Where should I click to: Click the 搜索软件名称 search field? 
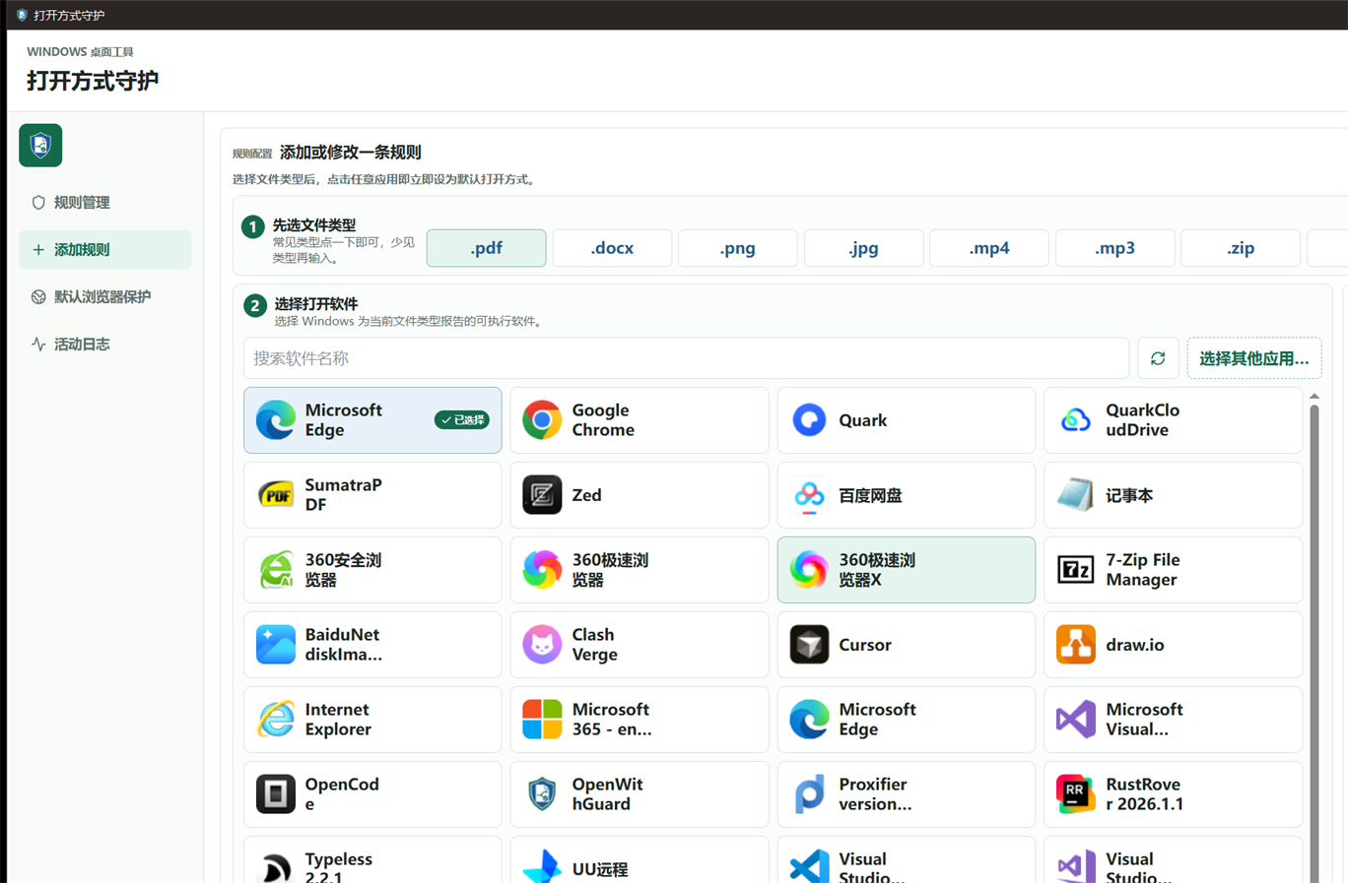[686, 358]
